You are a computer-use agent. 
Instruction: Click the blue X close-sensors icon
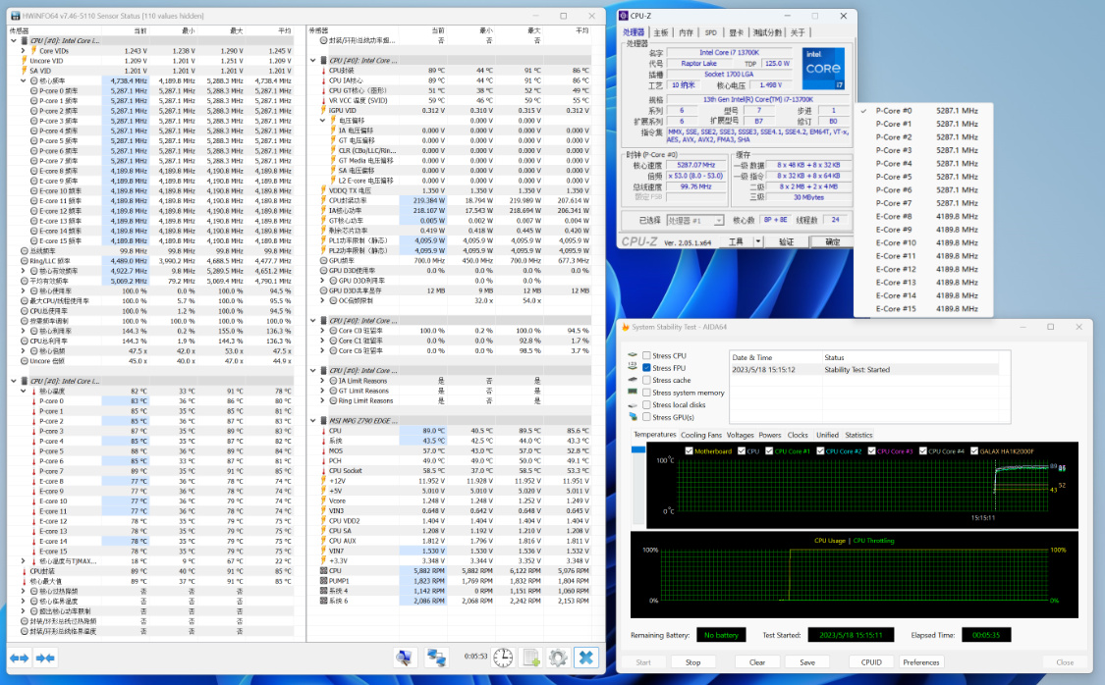586,658
